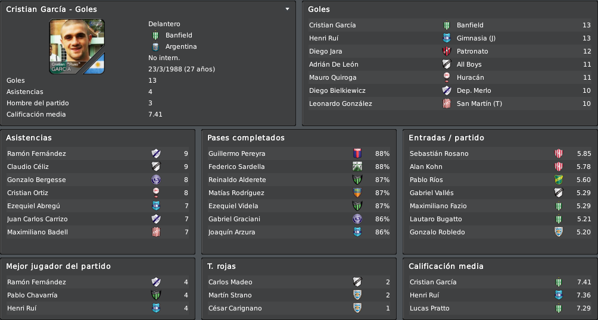Click the San Martín (T) crest beside Leonardo González

coord(447,103)
